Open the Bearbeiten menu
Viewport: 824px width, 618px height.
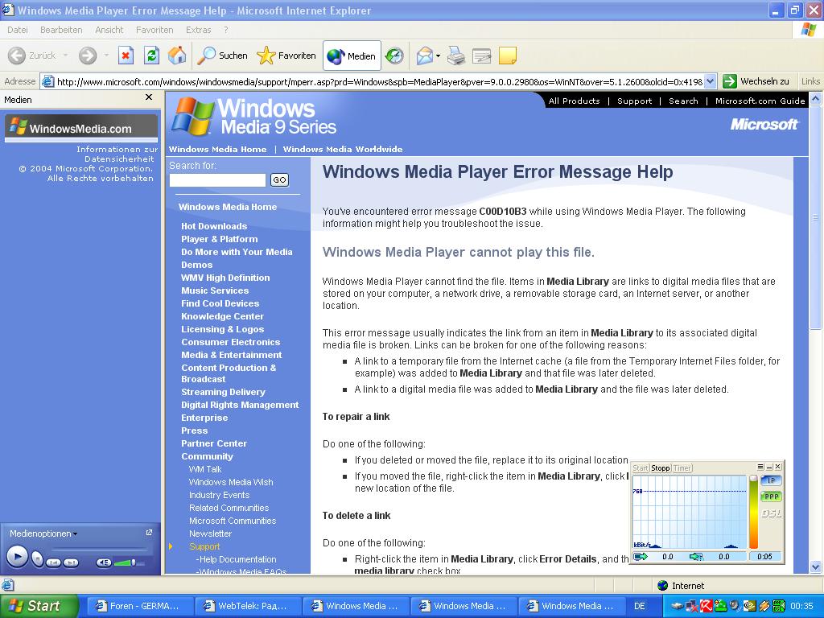61,30
